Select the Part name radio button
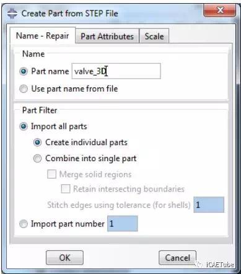The image size is (241, 274). 24,71
